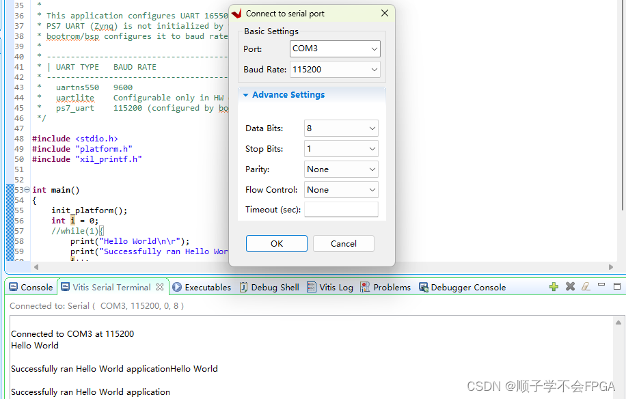Open the Data Bits dropdown

coord(341,128)
